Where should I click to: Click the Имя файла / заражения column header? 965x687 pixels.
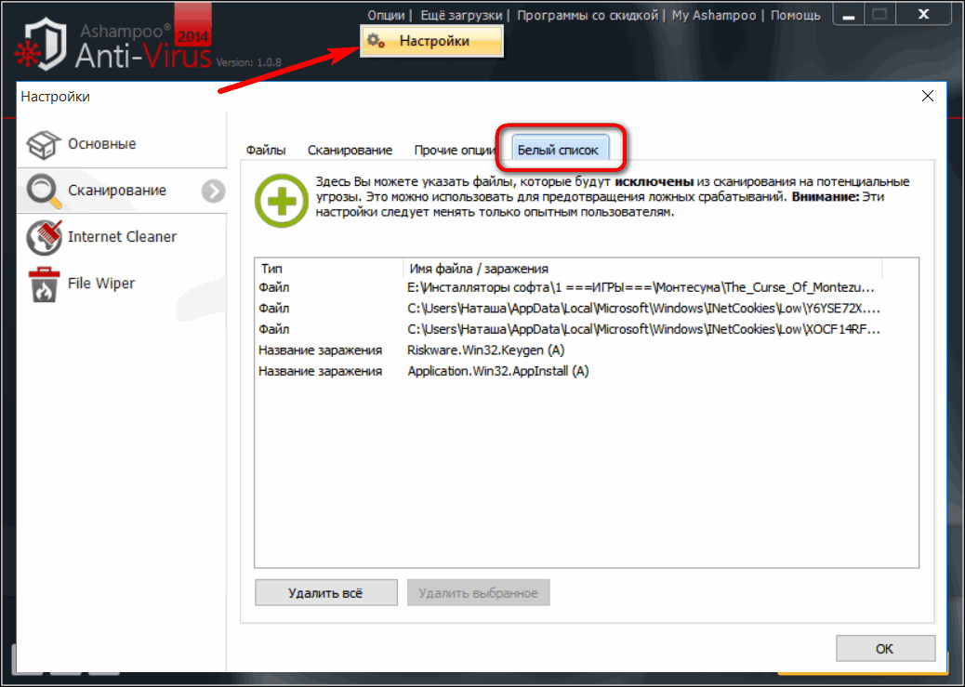(x=643, y=269)
